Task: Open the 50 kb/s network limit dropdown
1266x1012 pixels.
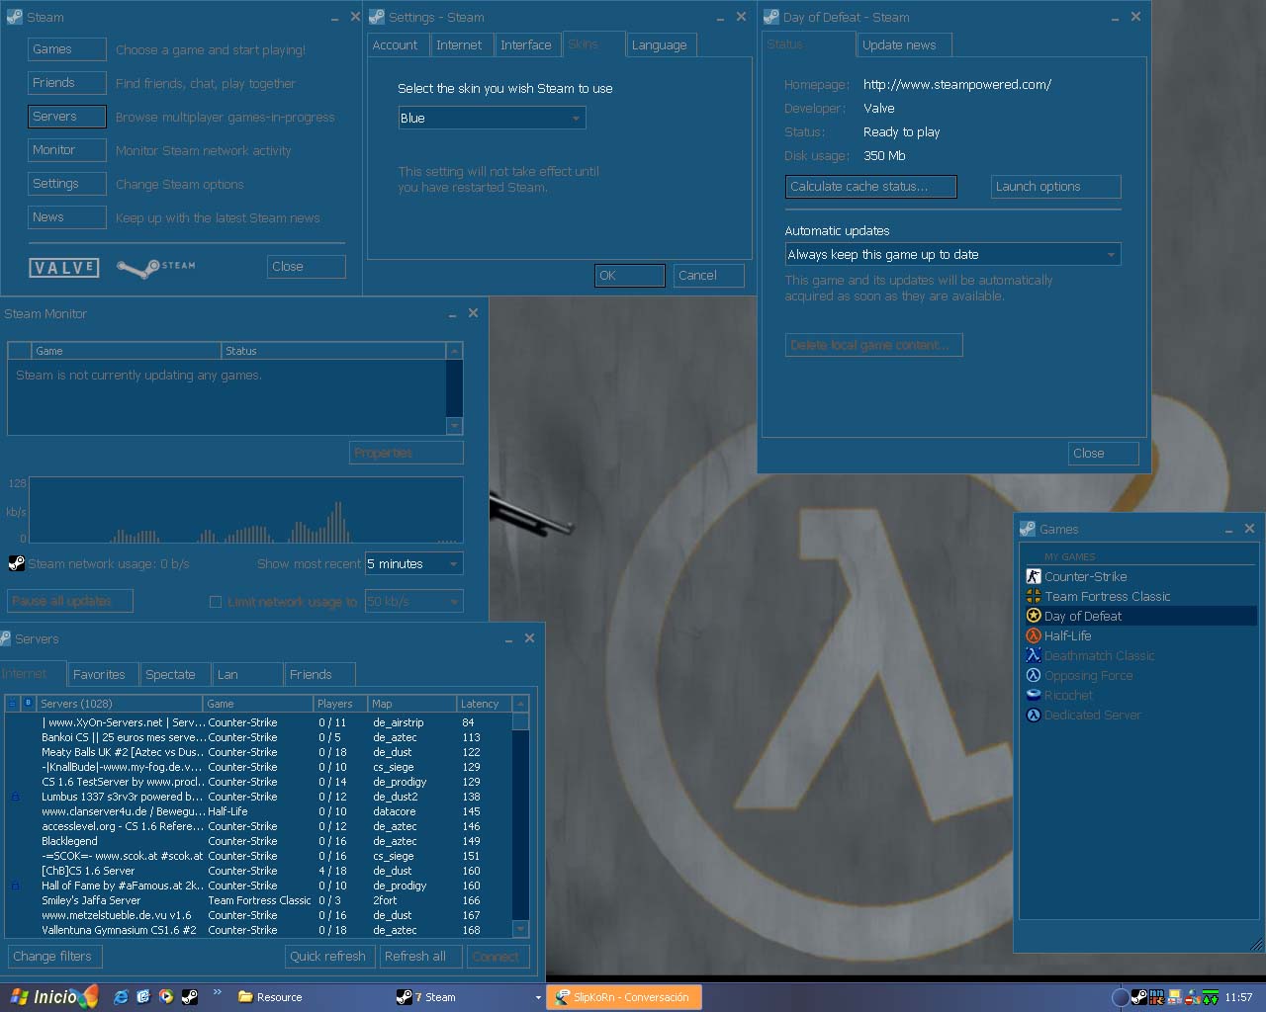Action: coord(414,601)
